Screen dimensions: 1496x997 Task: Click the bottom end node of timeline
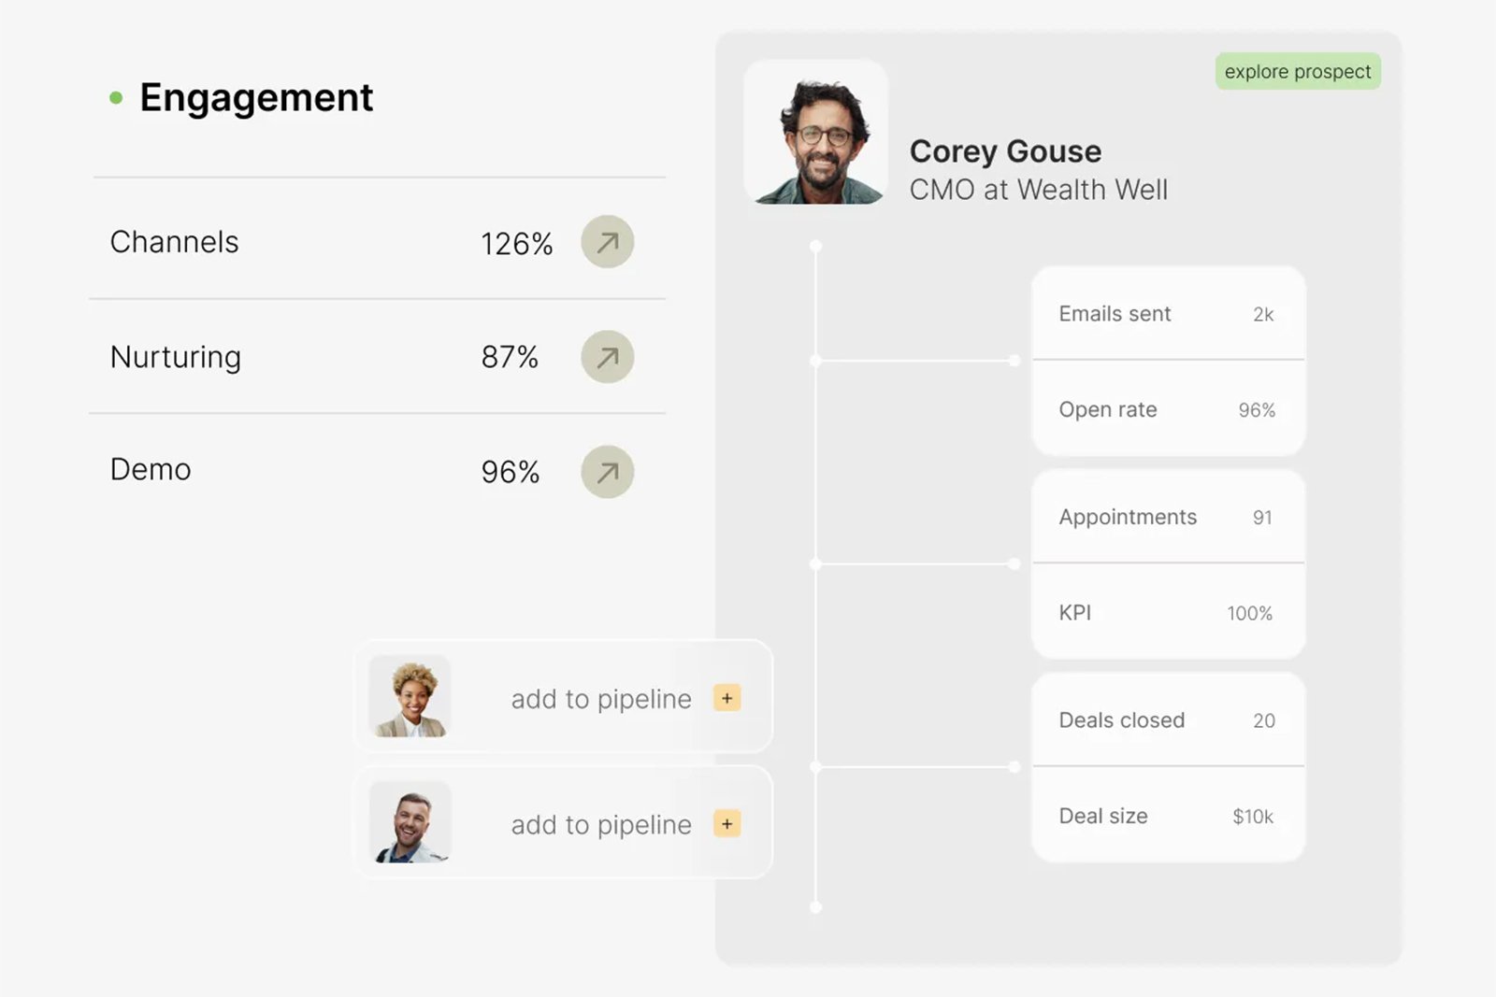816,907
